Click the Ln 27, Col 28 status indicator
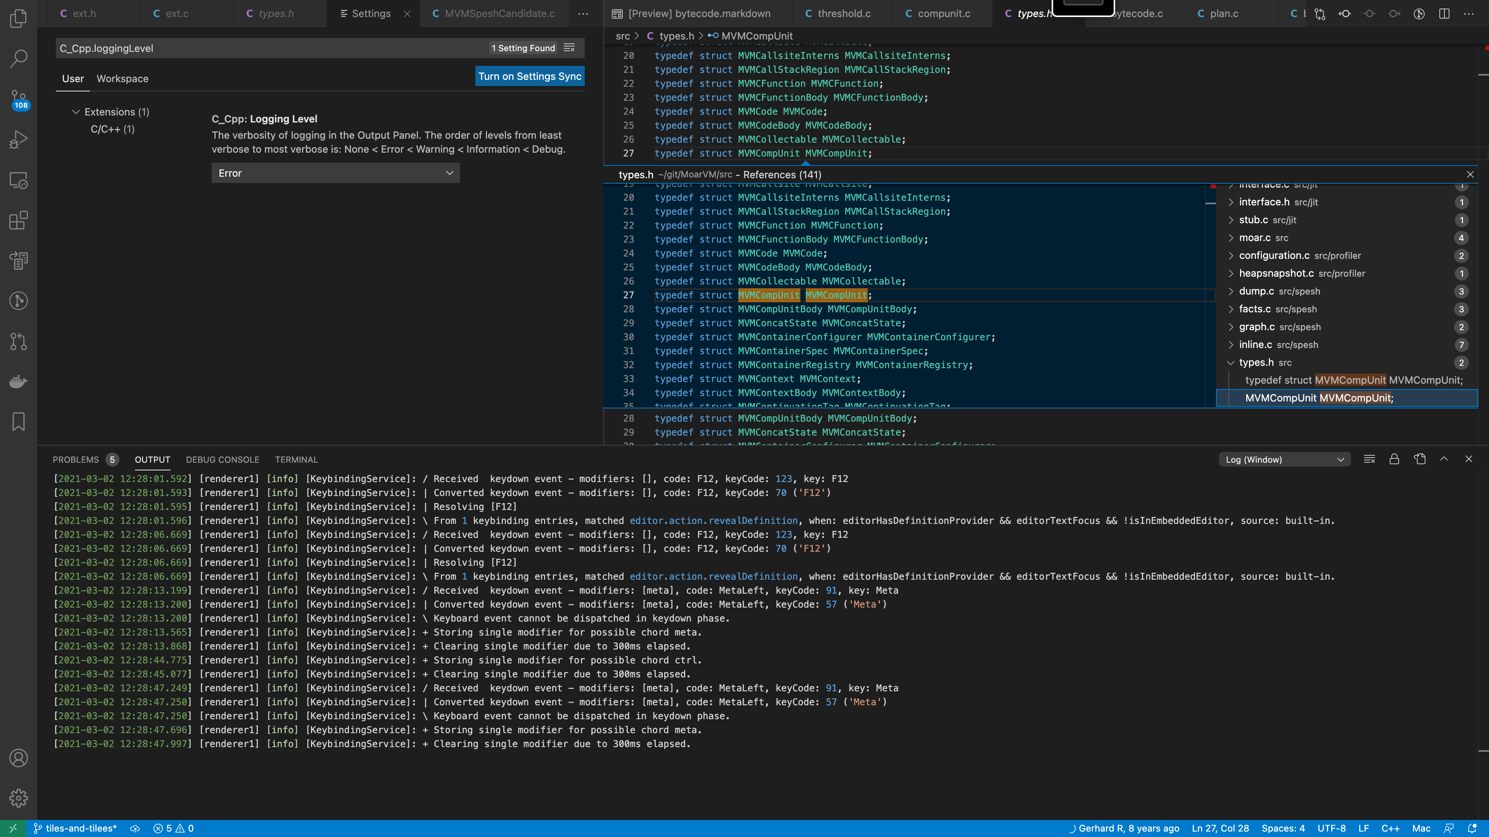Image resolution: width=1489 pixels, height=837 pixels. 1221,828
